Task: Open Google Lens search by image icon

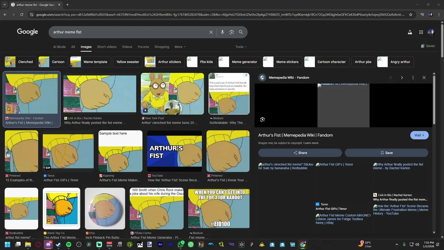Action: (232, 32)
